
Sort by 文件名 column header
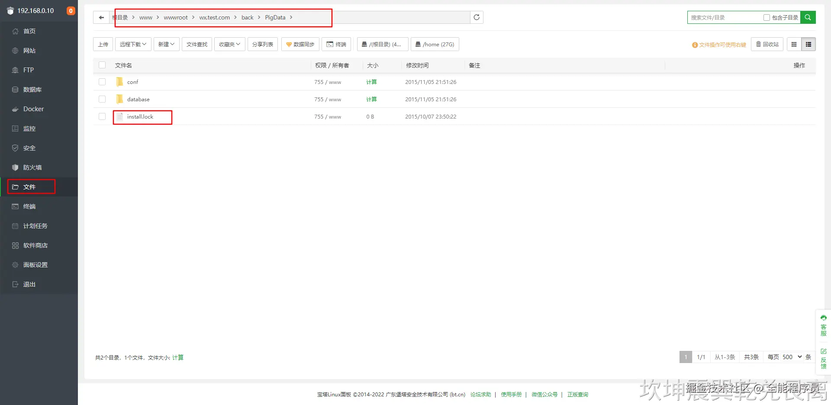coord(123,65)
